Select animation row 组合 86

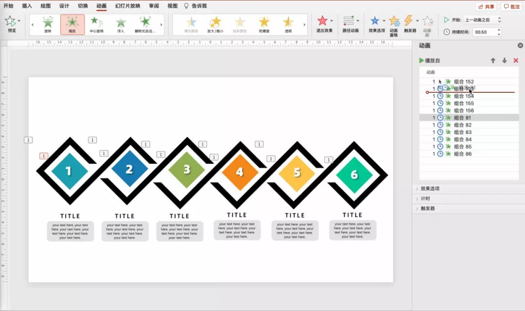point(469,154)
